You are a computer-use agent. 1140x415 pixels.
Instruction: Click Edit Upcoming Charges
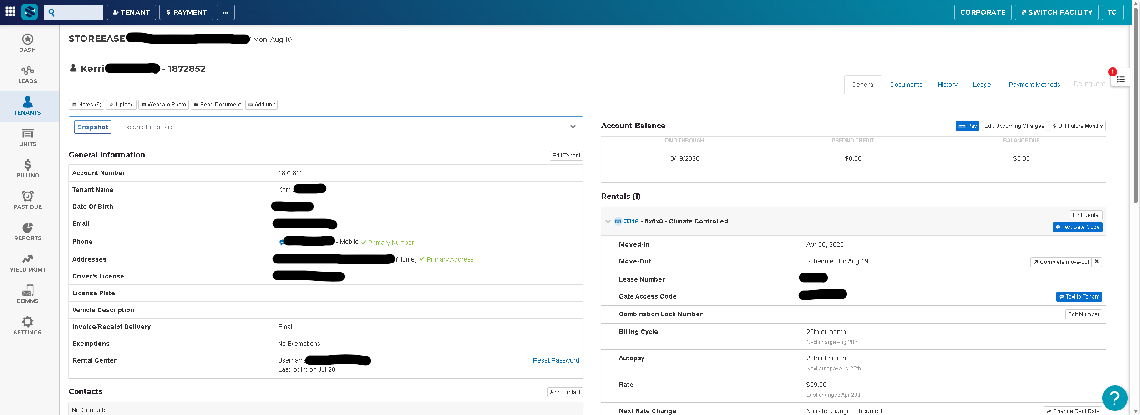click(x=1014, y=126)
